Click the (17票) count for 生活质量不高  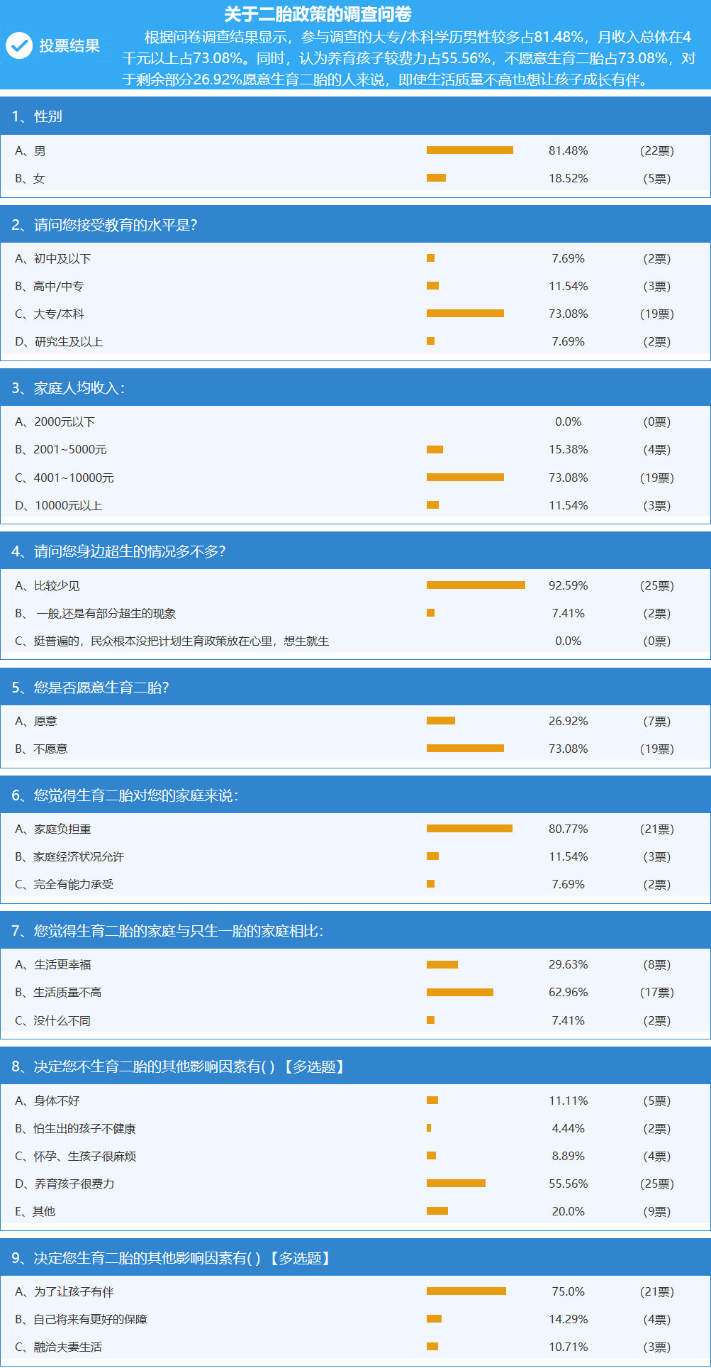[657, 993]
